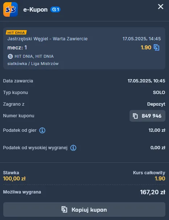Click siatkówka / Liga Mistrzów category text
Viewport: 169px width, 220px height.
(33, 64)
